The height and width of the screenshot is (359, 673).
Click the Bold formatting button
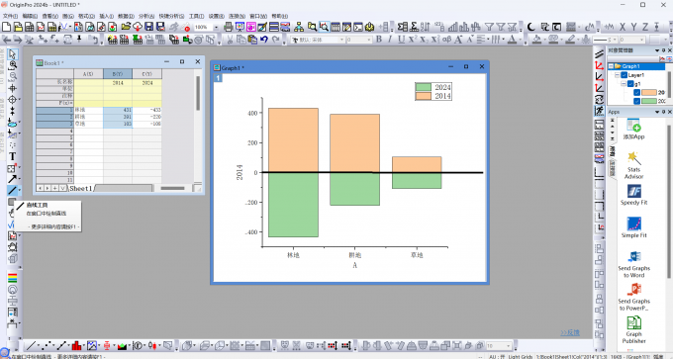point(378,39)
